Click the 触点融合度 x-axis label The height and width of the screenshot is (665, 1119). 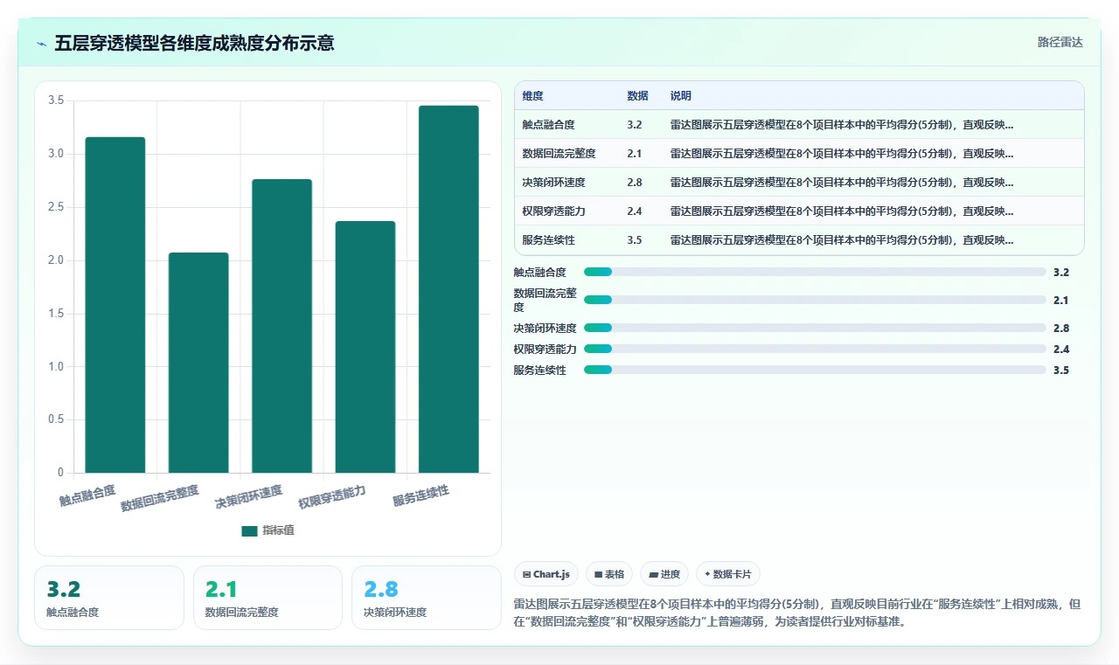point(87,495)
